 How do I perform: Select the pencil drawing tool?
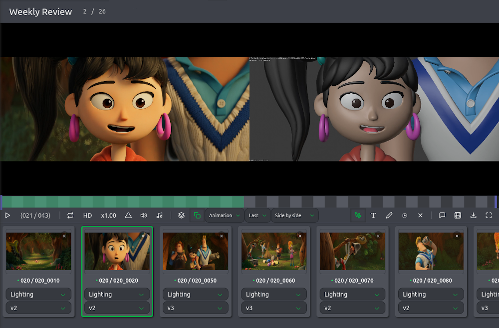pyautogui.click(x=389, y=215)
